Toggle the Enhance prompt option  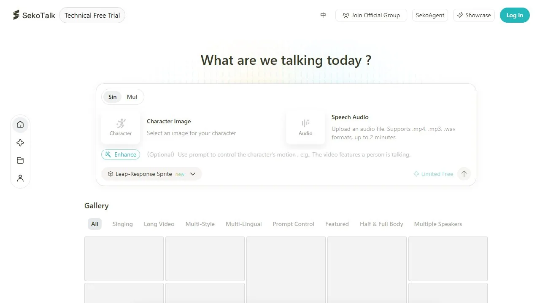click(x=121, y=154)
